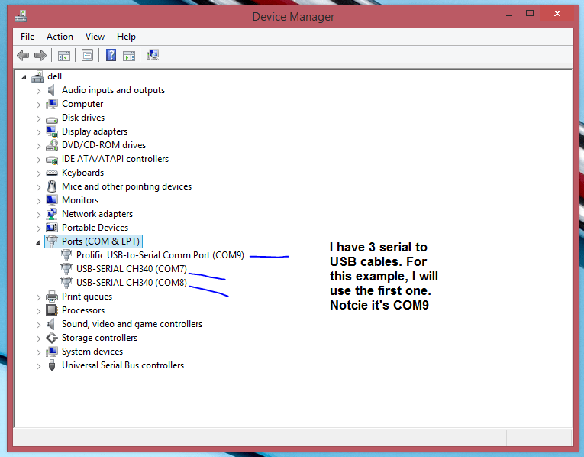Click the Processors chip icon

coord(52,310)
